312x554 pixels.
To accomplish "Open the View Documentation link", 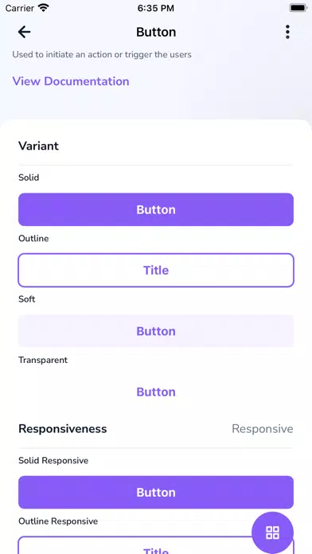I will click(71, 81).
